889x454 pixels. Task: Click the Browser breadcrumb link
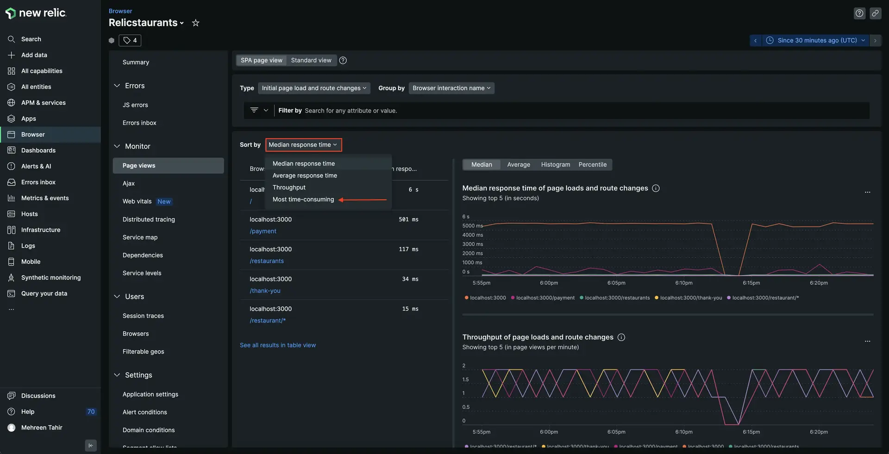(x=120, y=11)
